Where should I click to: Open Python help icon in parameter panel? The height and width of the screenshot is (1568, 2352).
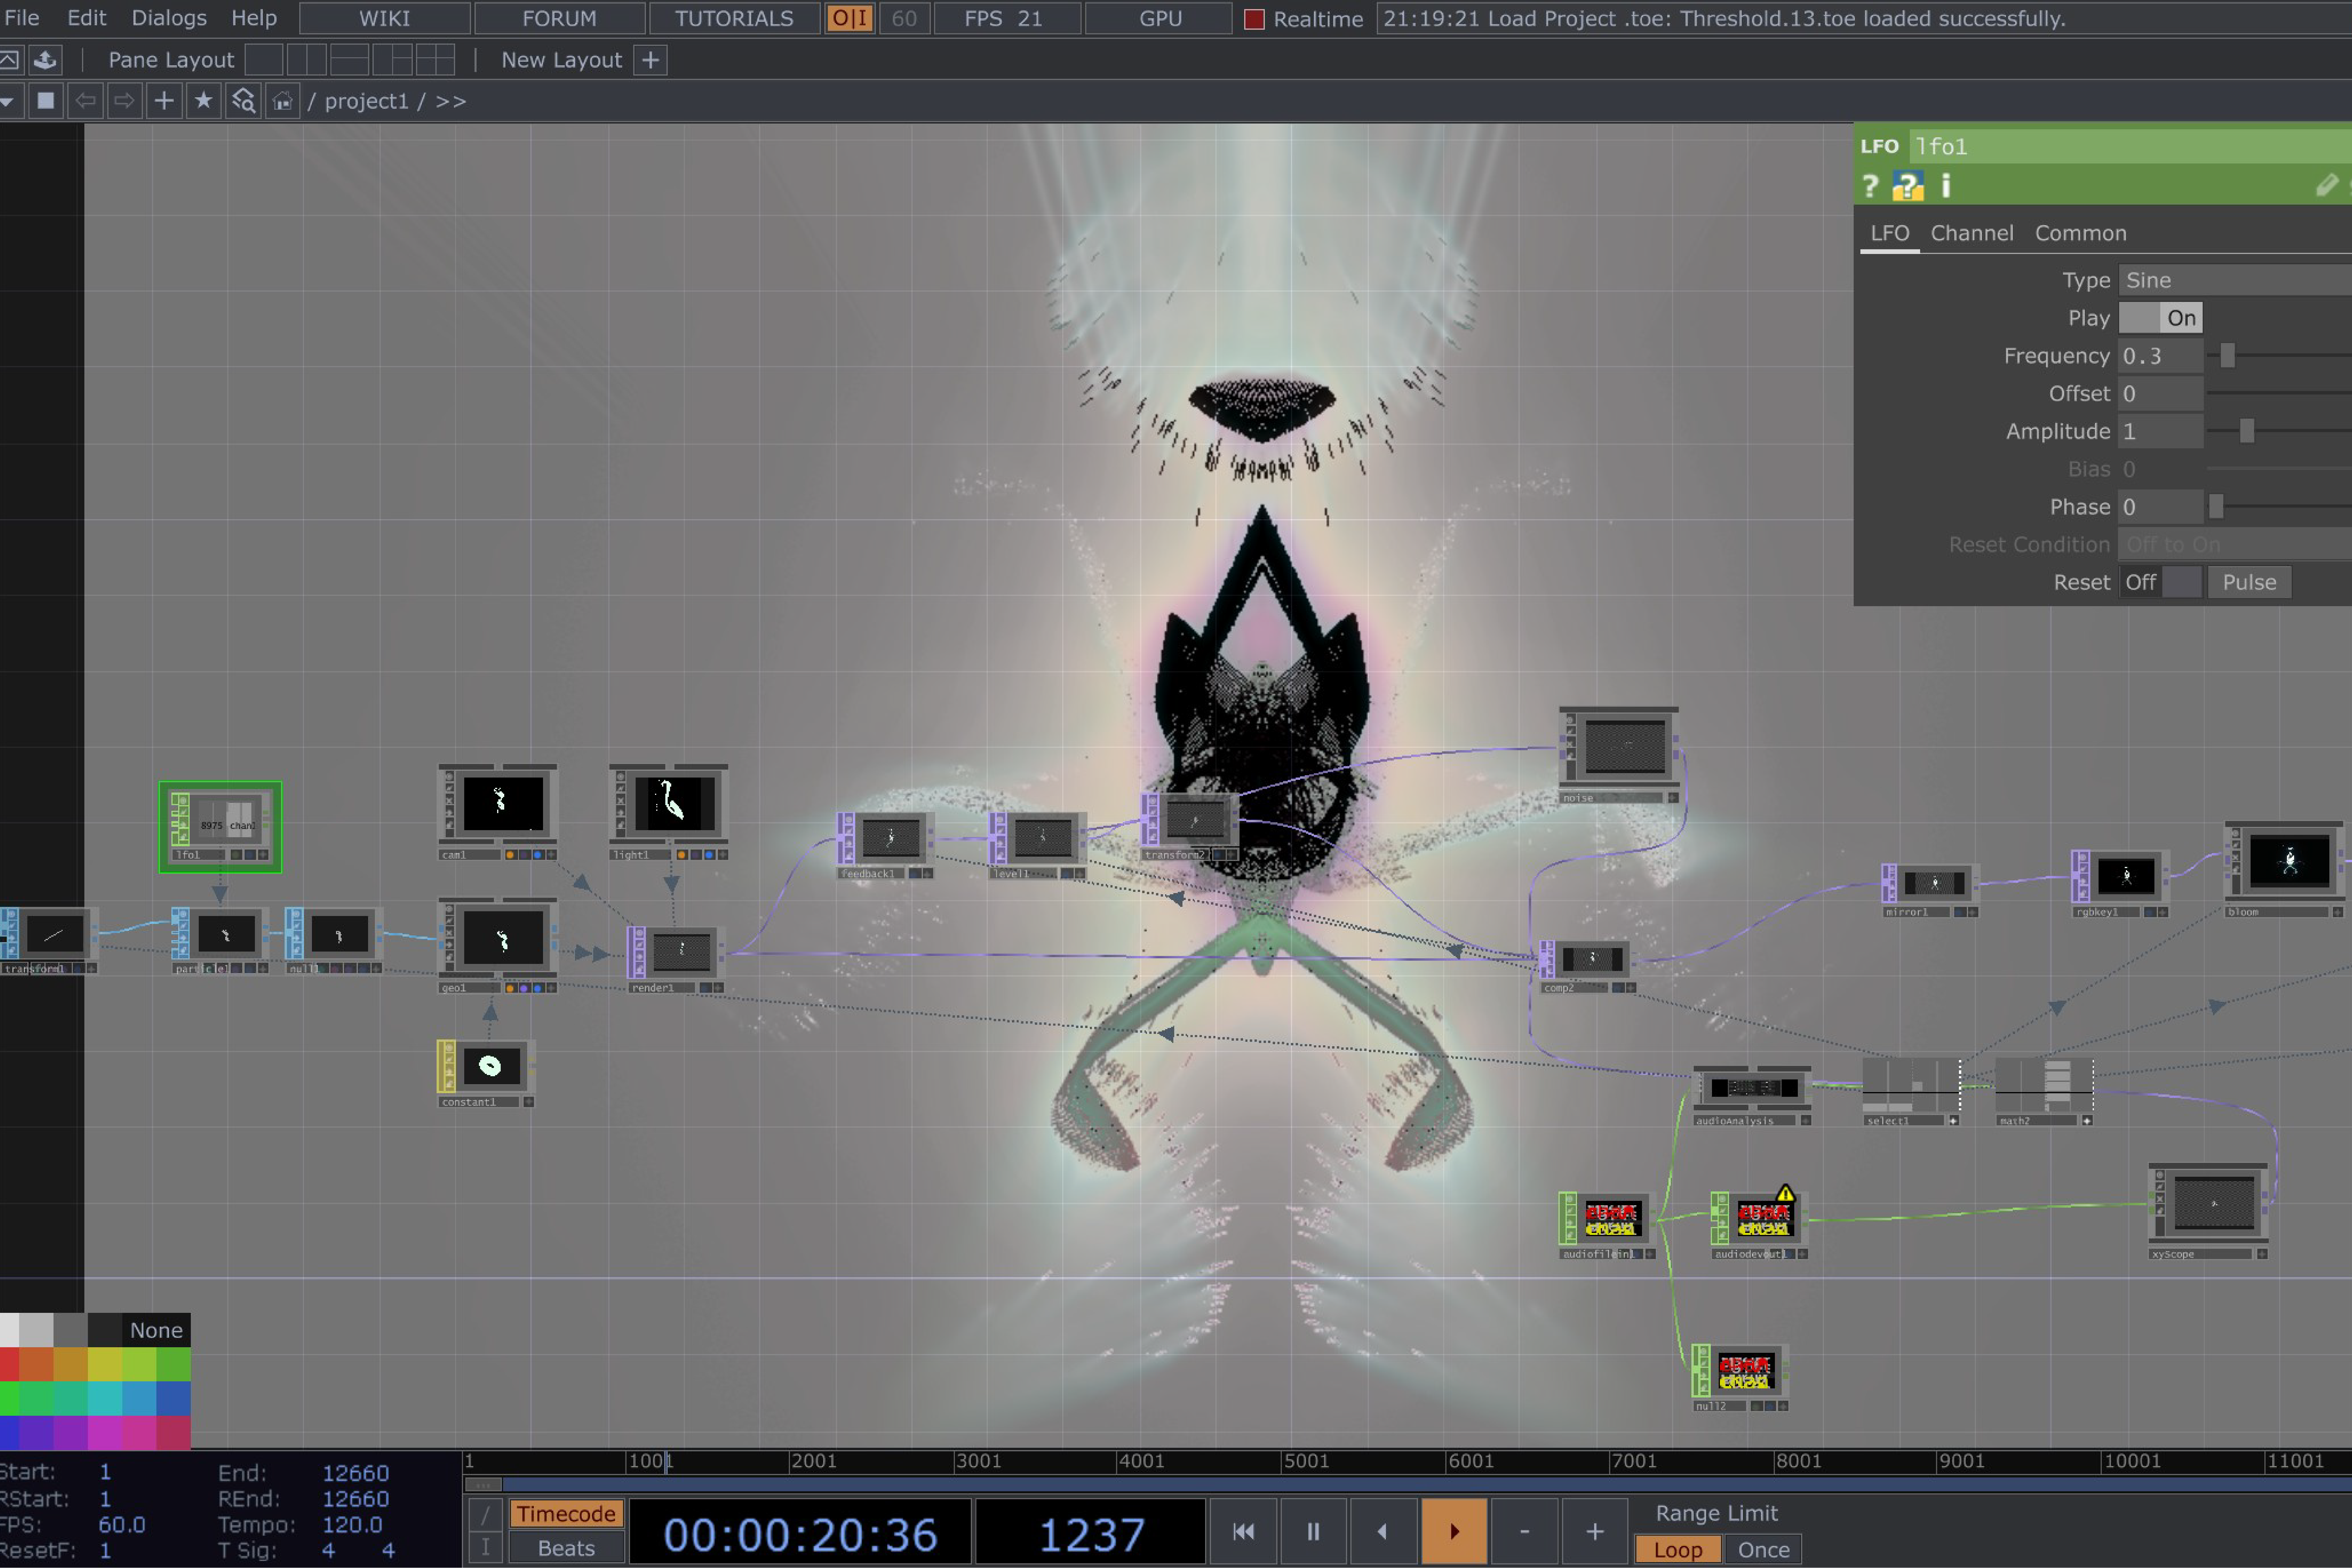point(1908,186)
